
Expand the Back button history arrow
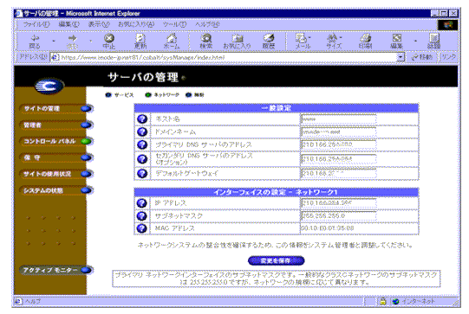point(54,42)
